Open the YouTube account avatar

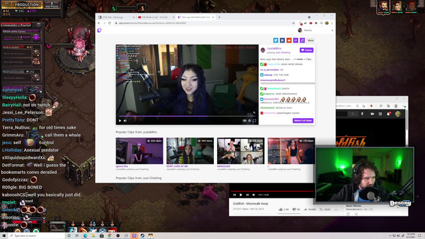point(398,114)
